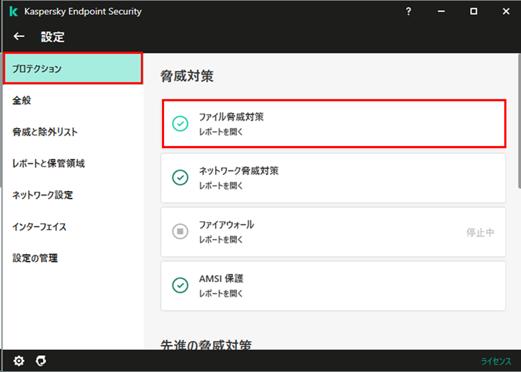Open レポートと保管領域 in the sidebar
This screenshot has height=372, width=521.
click(x=73, y=164)
